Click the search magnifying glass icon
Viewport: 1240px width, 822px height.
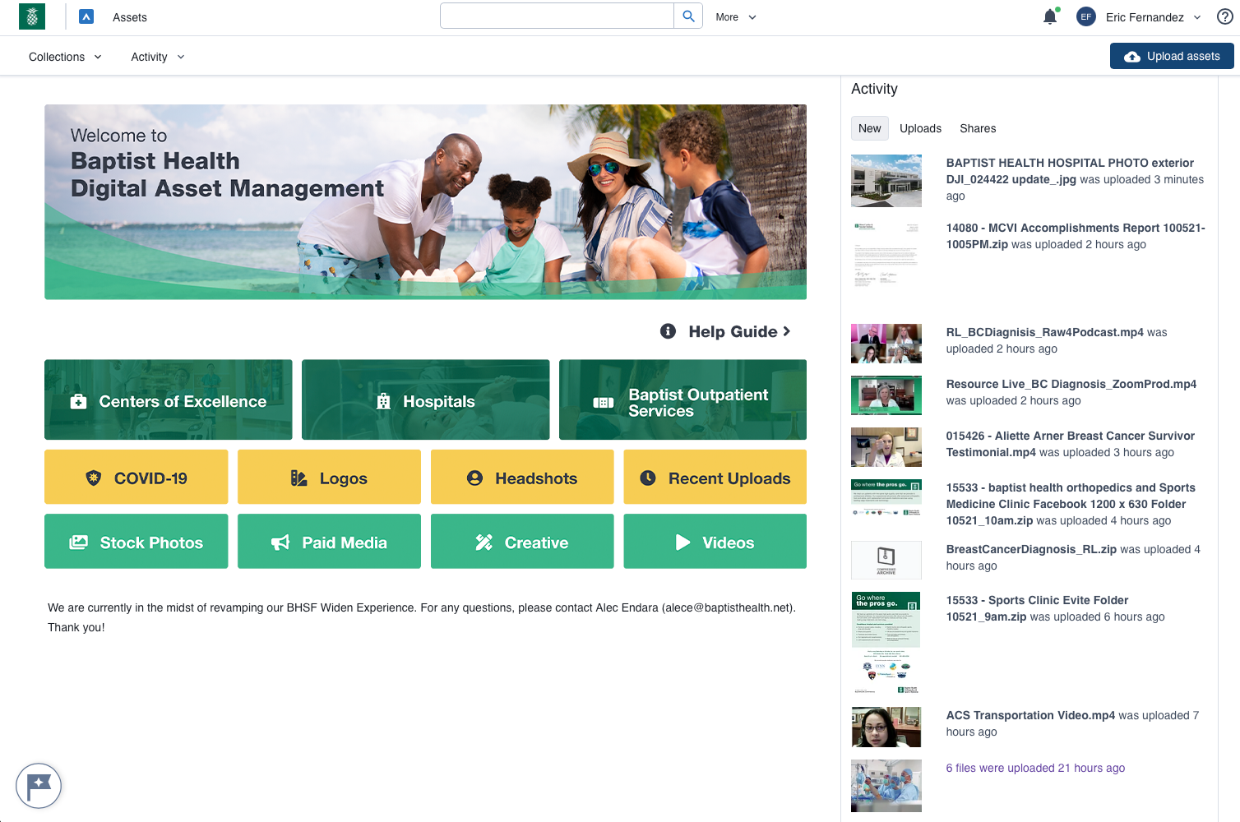688,16
